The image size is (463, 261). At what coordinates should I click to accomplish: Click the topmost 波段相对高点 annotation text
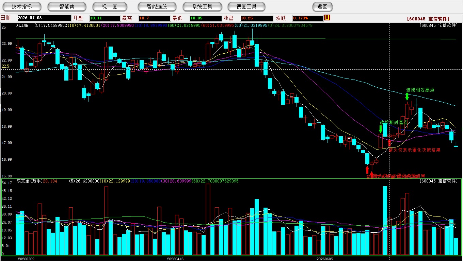pos(420,90)
